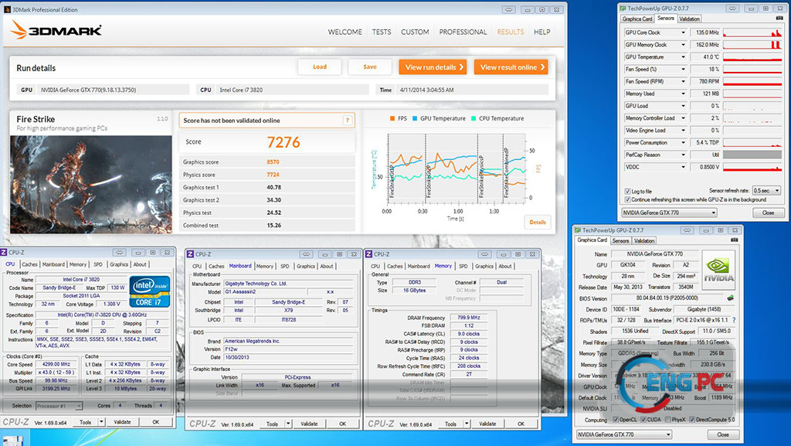This screenshot has width=791, height=446.
Task: Click the Intel Core i7 logo in CPU-Z
Action: pos(150,291)
